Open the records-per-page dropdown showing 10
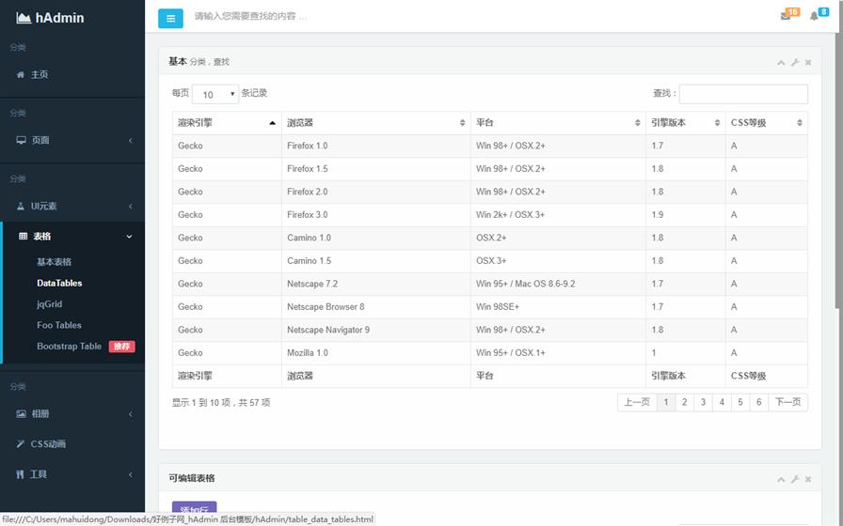This screenshot has height=526, width=843. point(215,95)
